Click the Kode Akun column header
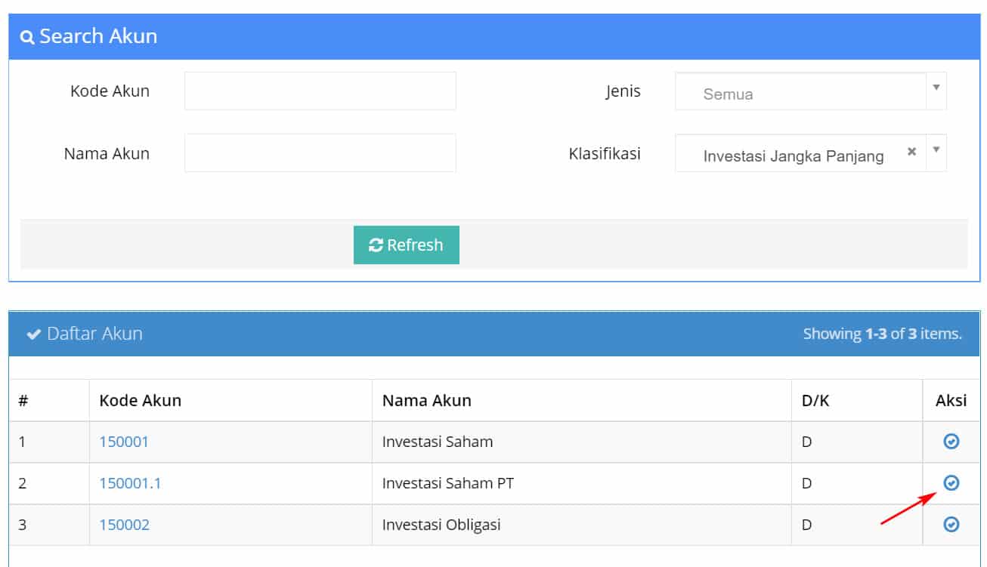The height and width of the screenshot is (567, 987). [141, 401]
